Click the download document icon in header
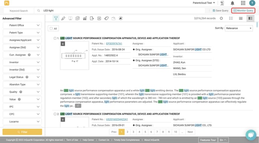The image size is (259, 143). point(222,3)
